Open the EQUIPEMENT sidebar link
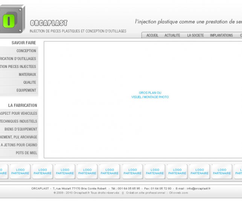The image size is (242, 201). point(26,90)
